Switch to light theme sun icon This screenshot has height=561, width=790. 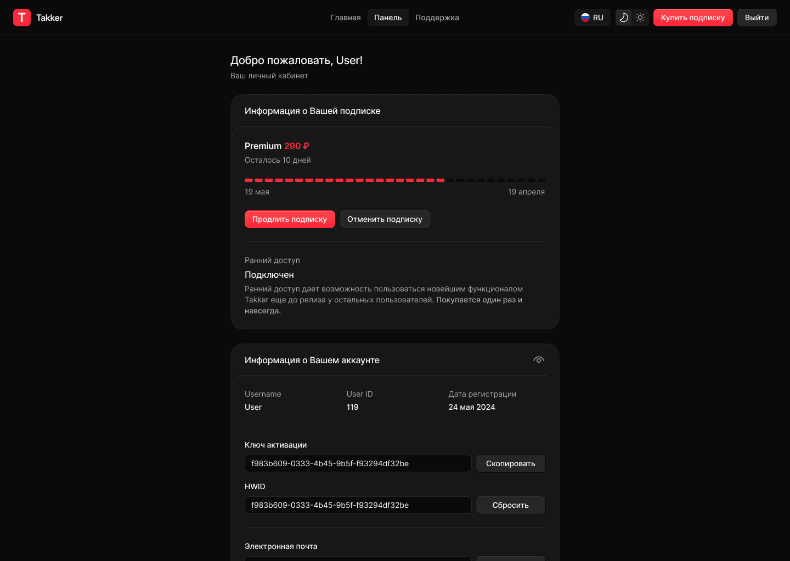pyautogui.click(x=640, y=18)
